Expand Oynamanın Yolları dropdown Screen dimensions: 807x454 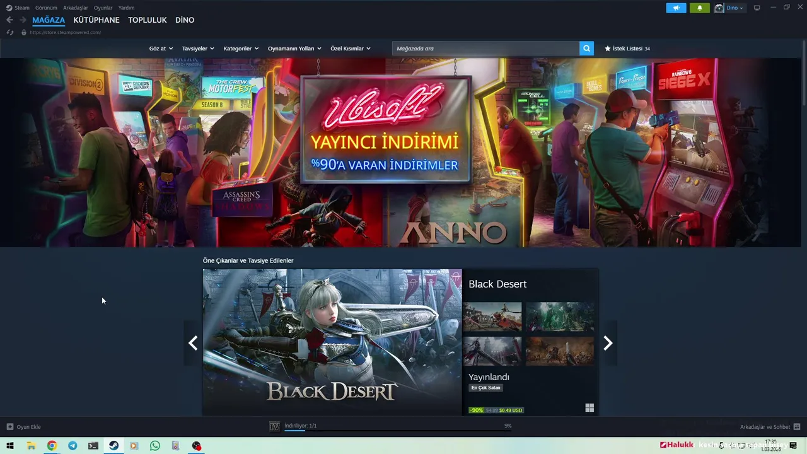(294, 49)
